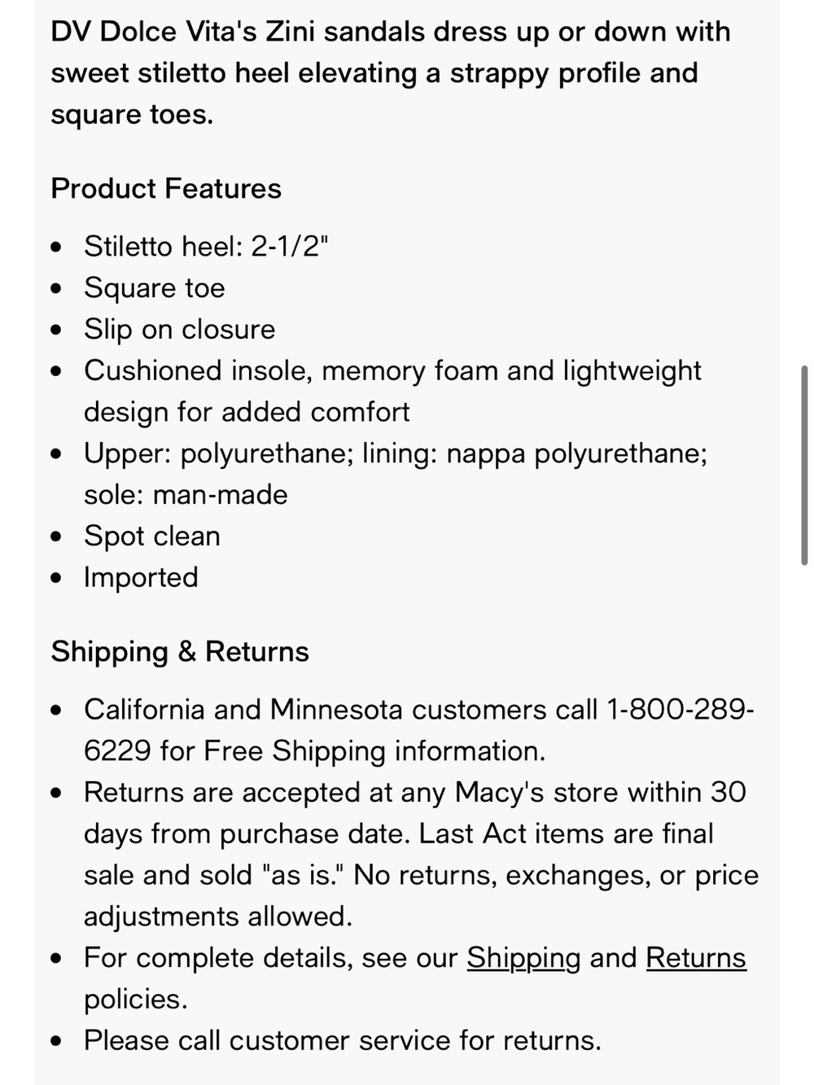
Task: Click the Imported bullet item
Action: pyautogui.click(x=141, y=578)
